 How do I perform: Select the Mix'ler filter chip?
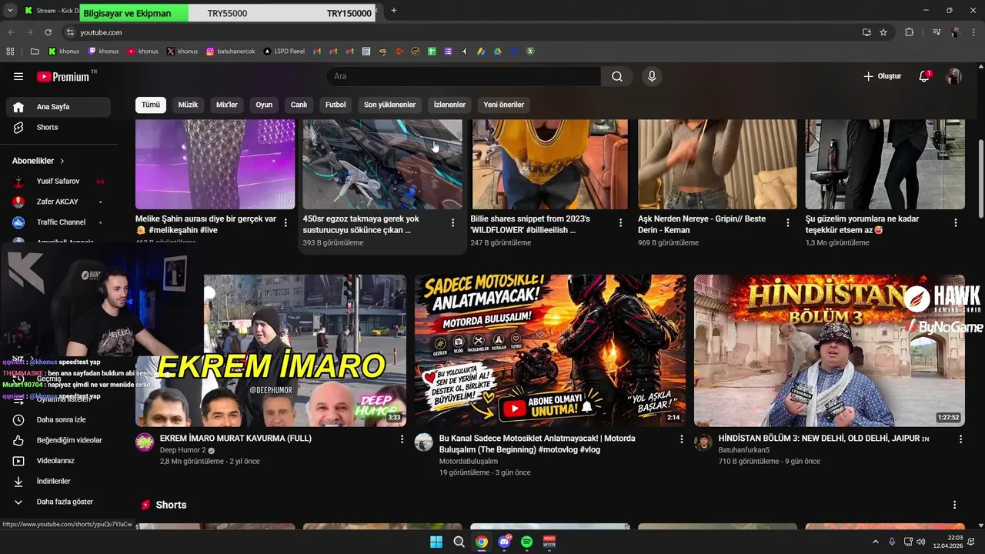point(227,105)
